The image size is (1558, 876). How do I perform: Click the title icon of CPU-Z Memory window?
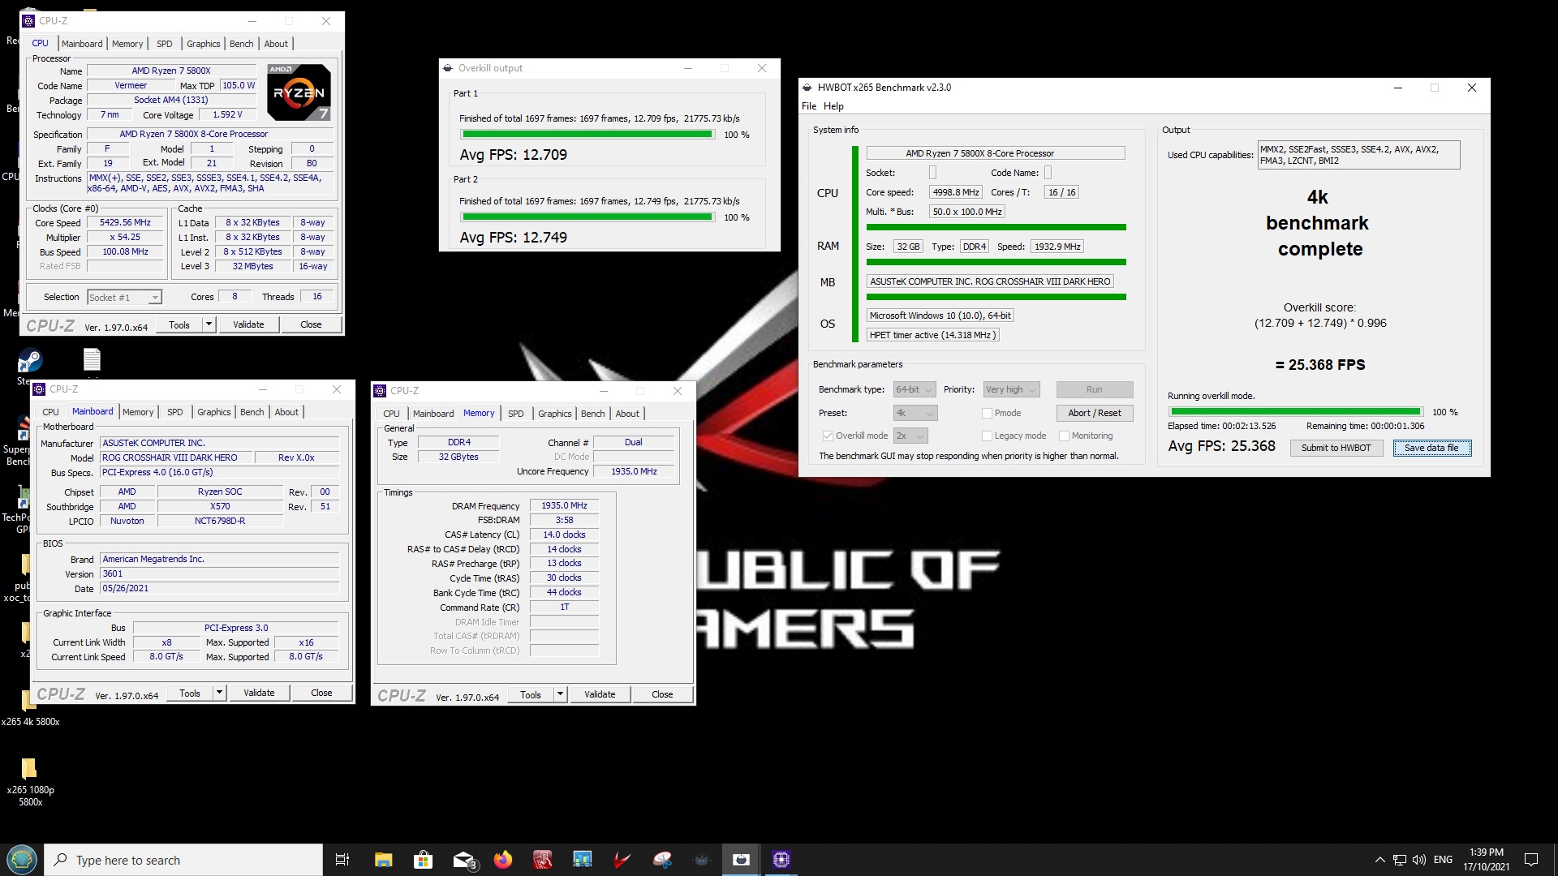pos(381,391)
